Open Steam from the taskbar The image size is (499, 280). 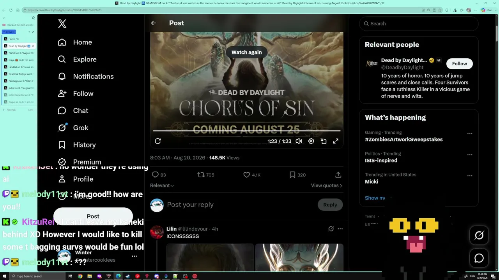[x=127, y=276]
